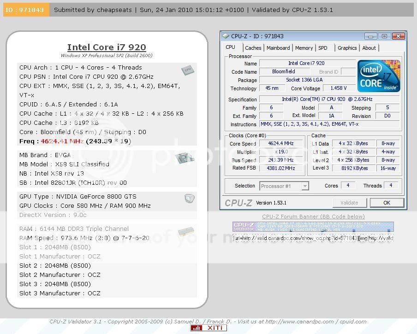Click the Windows XP Professional SP2 subtitle
The width and height of the screenshot is (417, 334).
[x=107, y=55]
